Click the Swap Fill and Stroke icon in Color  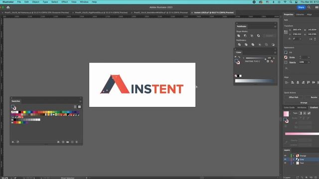[x=239, y=57]
